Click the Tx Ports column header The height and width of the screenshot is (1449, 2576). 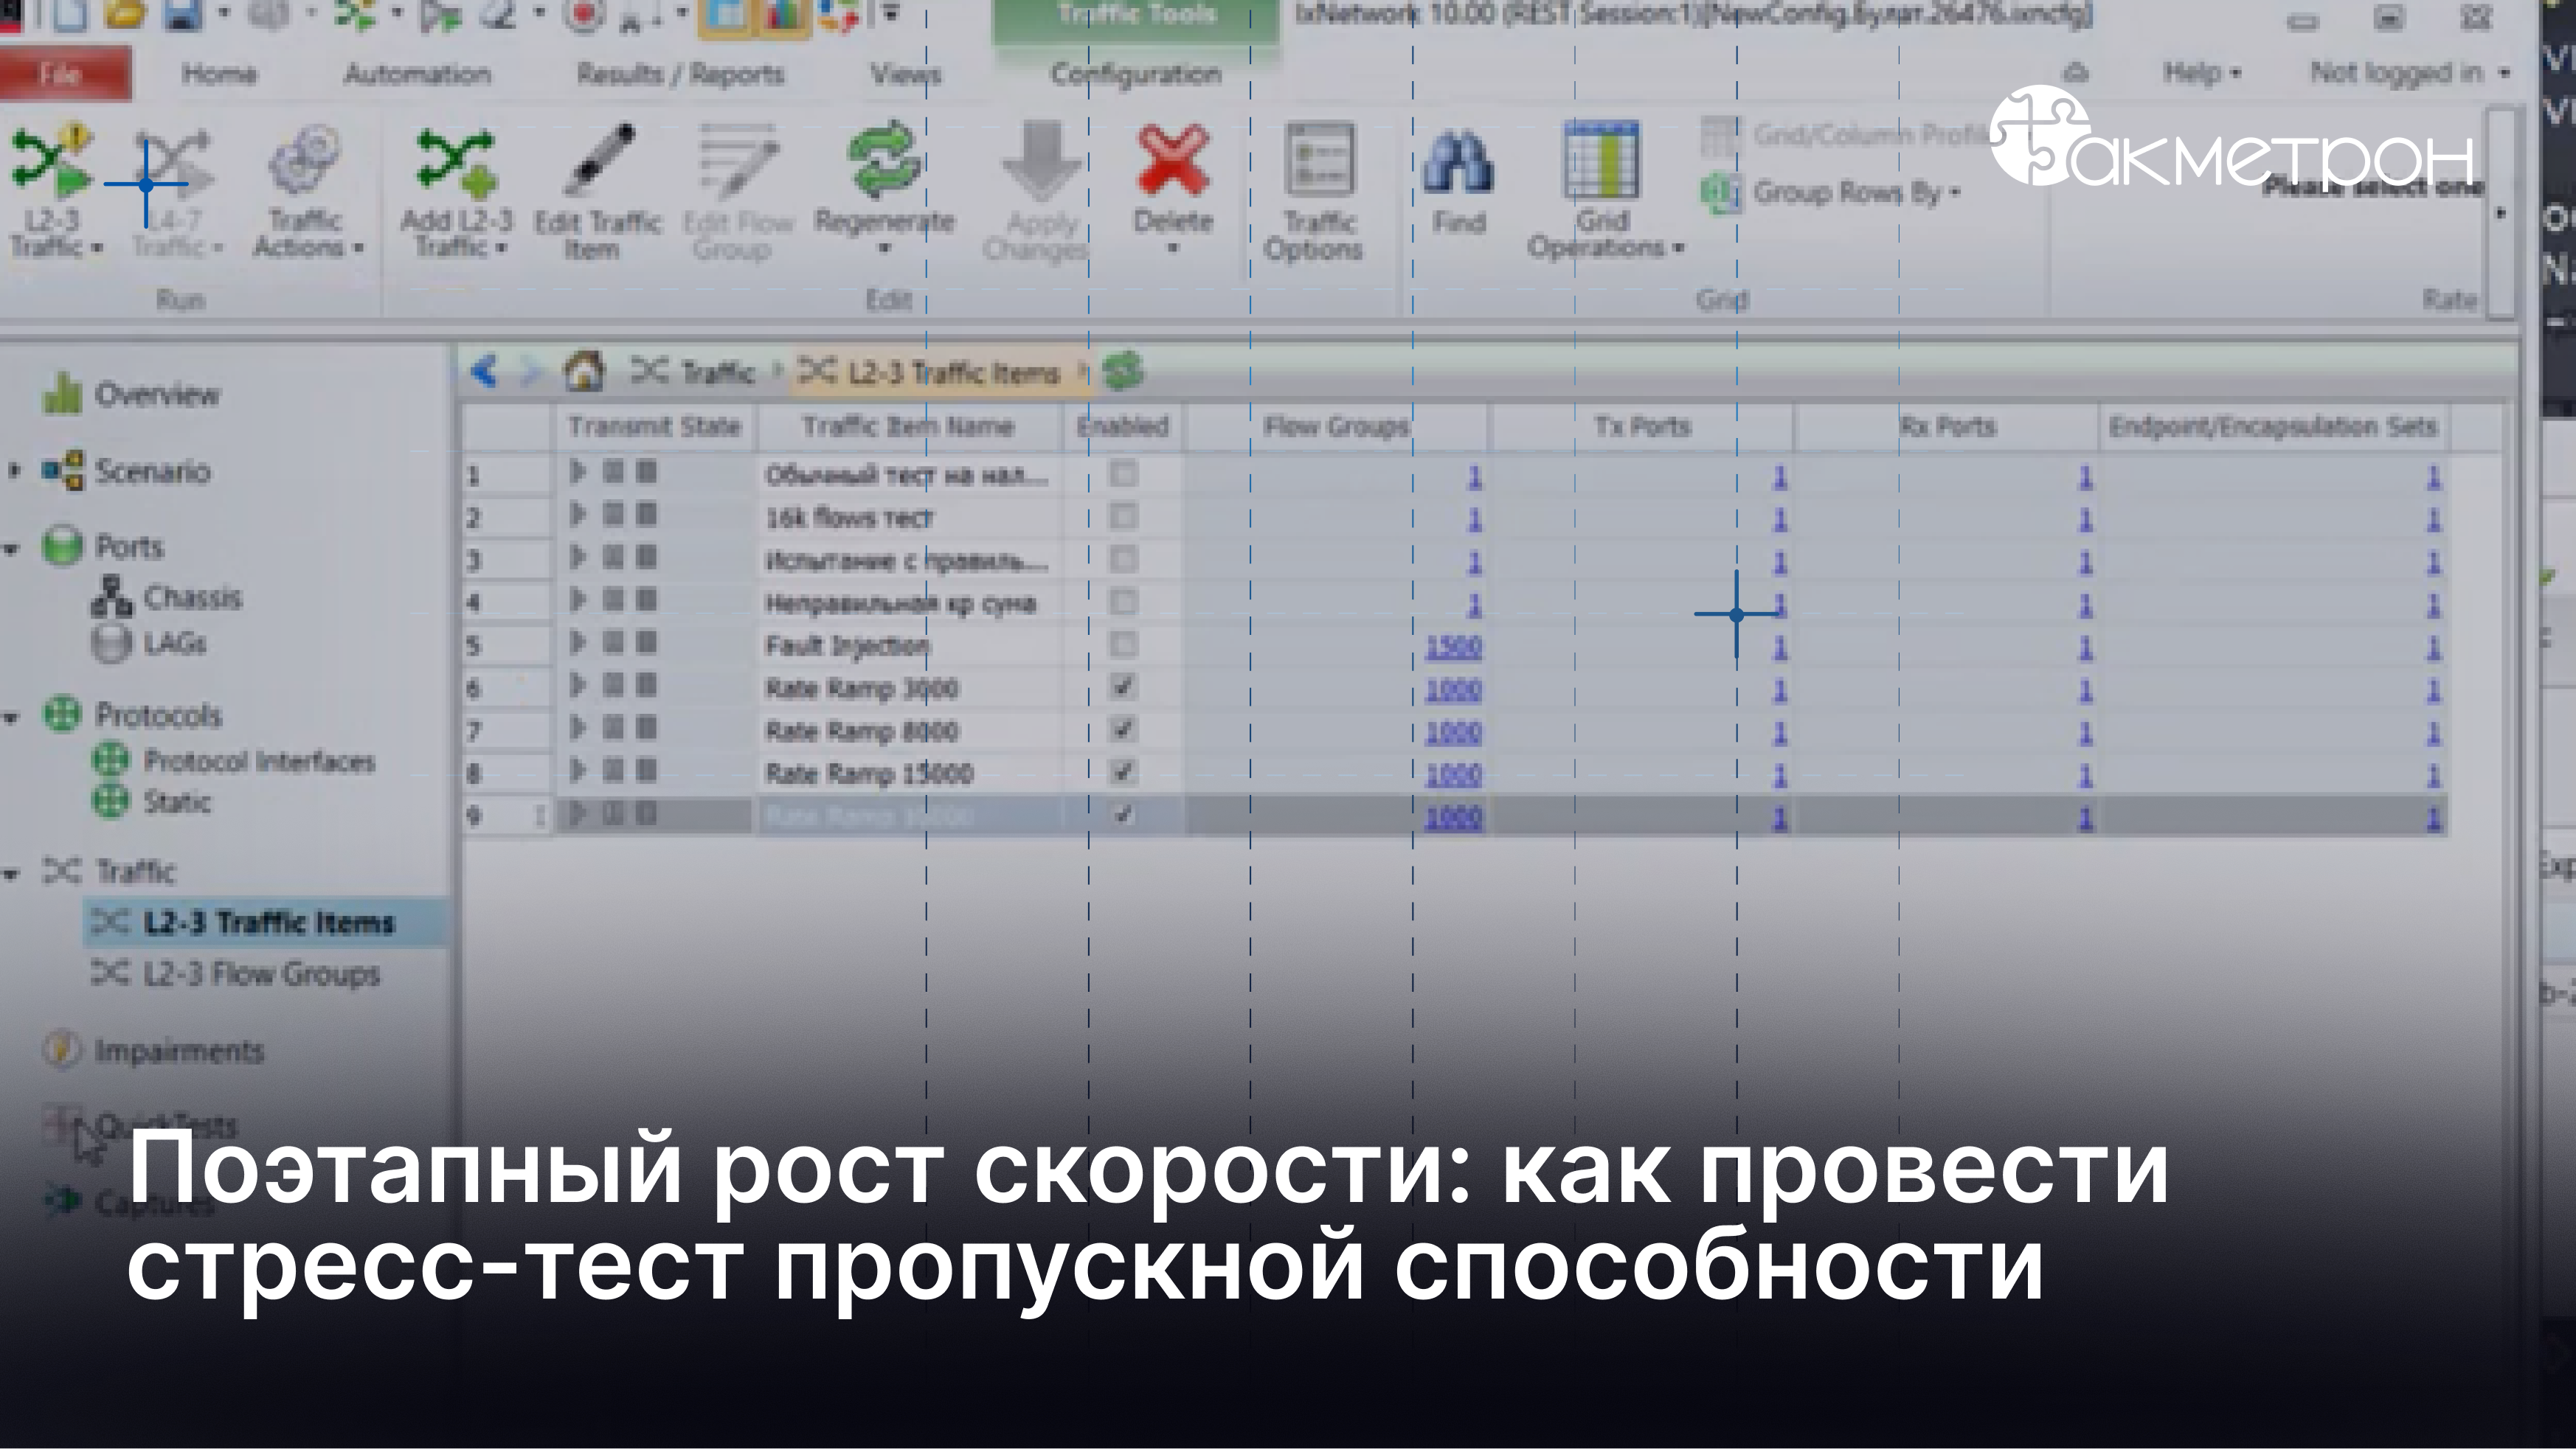pyautogui.click(x=1642, y=427)
